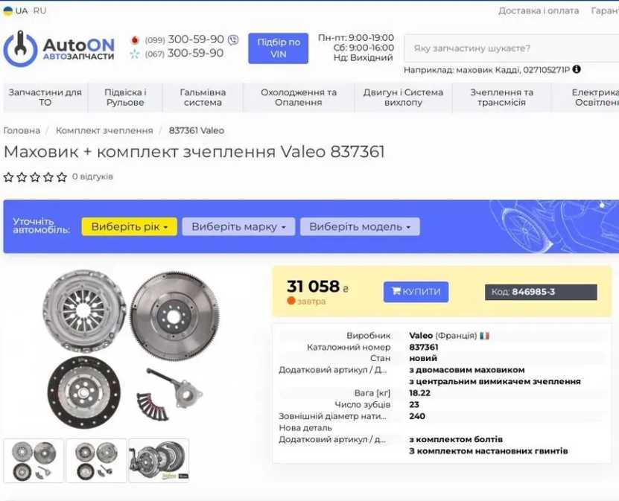This screenshot has width=619, height=501.
Task: Click the Vodafone operator icon
Action: 135,40
